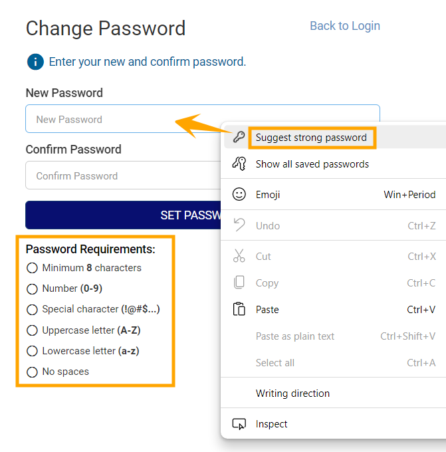This screenshot has width=446, height=452.
Task: Click the saved passwords key-person icon
Action: 239,164
